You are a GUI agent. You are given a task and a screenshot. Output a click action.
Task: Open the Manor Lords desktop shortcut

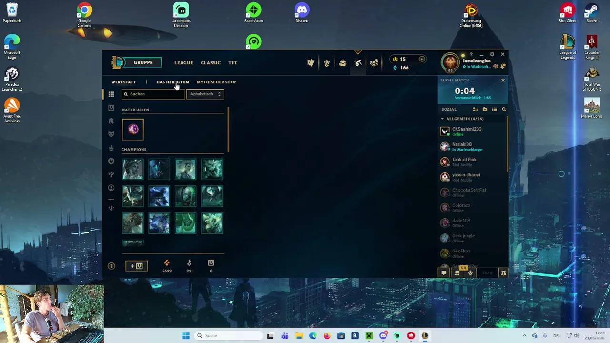click(x=591, y=108)
